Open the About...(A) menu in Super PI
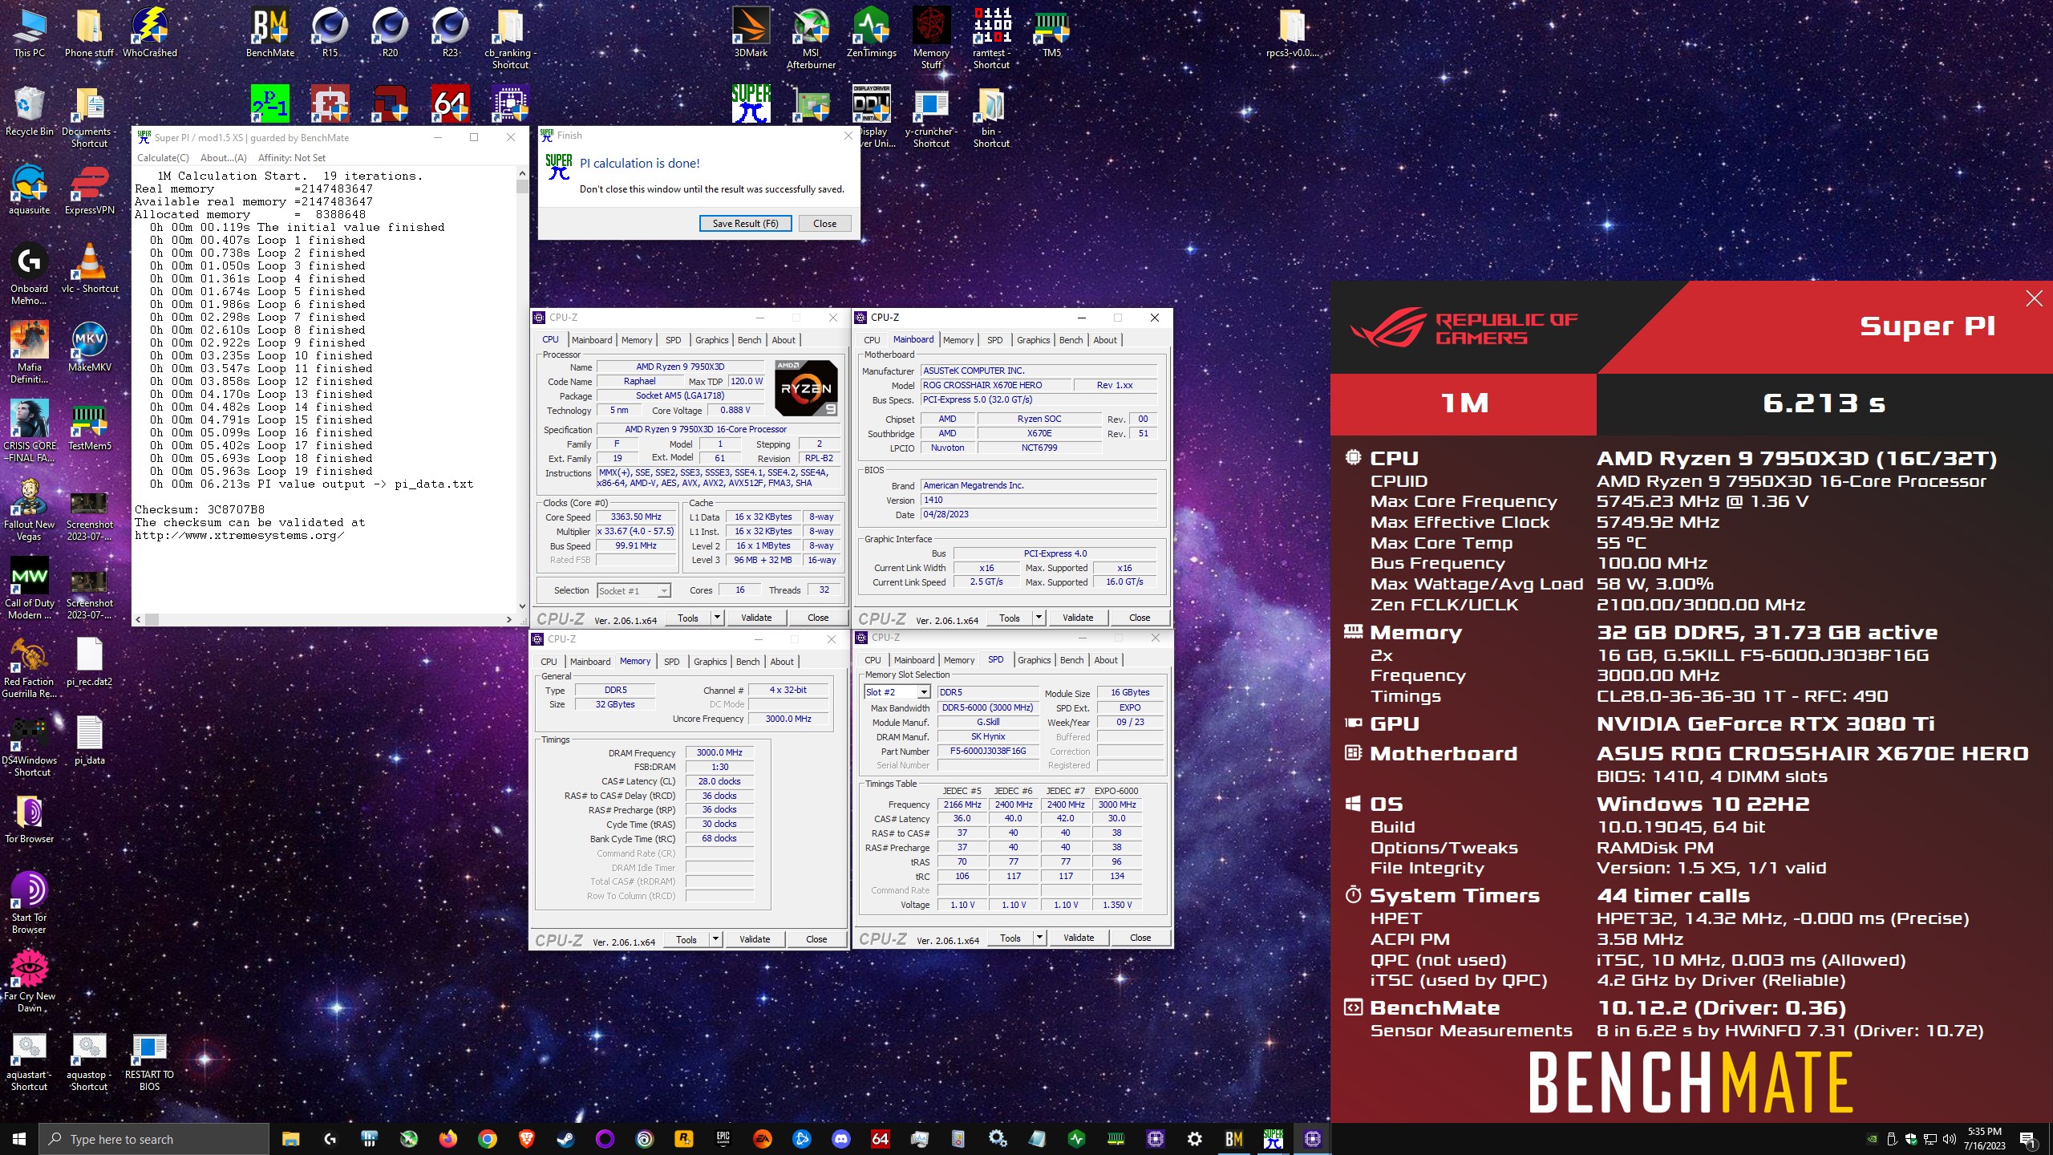 point(224,158)
